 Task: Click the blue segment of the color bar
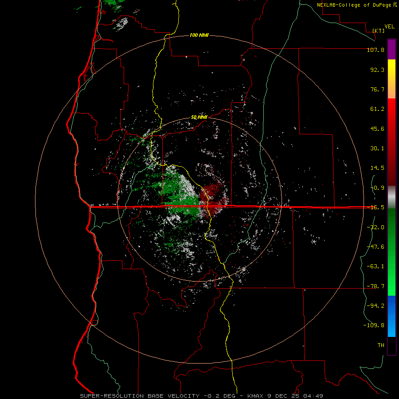click(391, 316)
